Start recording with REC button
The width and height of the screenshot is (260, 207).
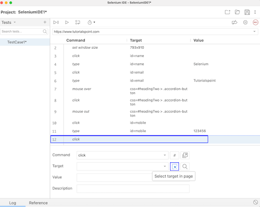click(x=255, y=22)
